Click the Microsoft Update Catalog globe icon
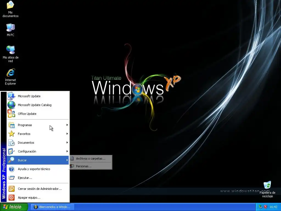281x211 pixels. point(11,105)
